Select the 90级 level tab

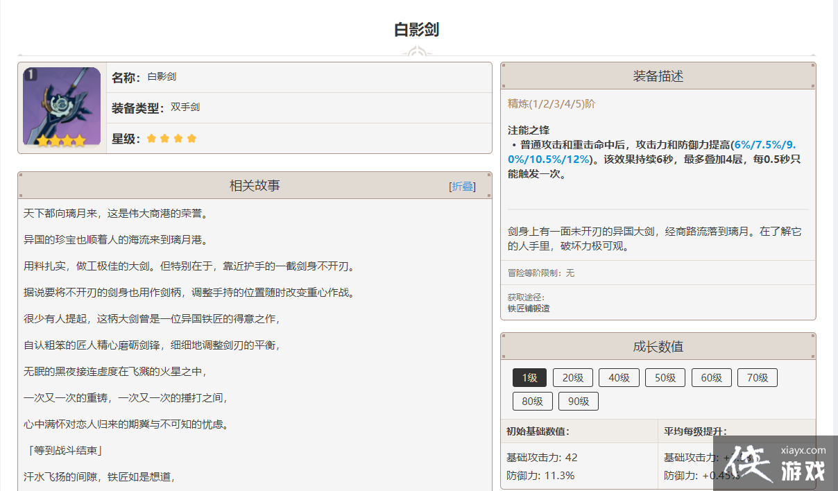(x=578, y=402)
